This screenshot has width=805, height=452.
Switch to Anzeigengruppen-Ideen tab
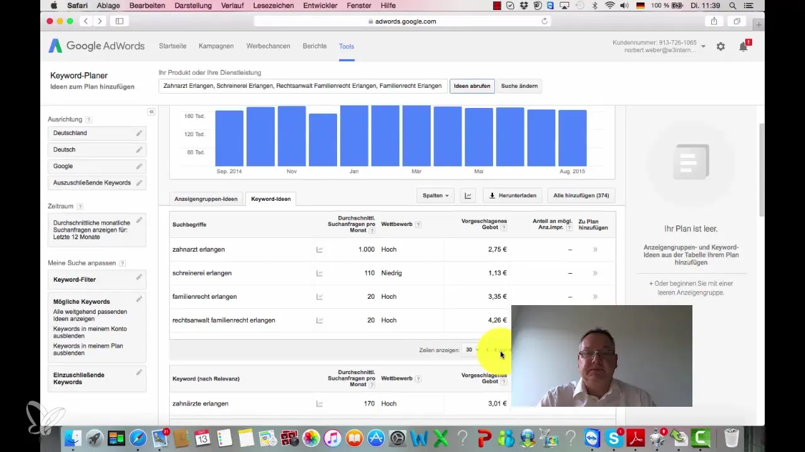click(x=206, y=199)
